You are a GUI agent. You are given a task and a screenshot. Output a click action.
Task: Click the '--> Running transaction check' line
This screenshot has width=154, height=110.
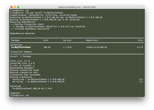[27, 24]
